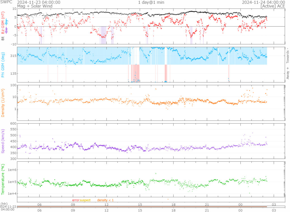Click the 1e+4 tick on the Temperature axis
The image size is (290, 212).
[x=12, y=194]
